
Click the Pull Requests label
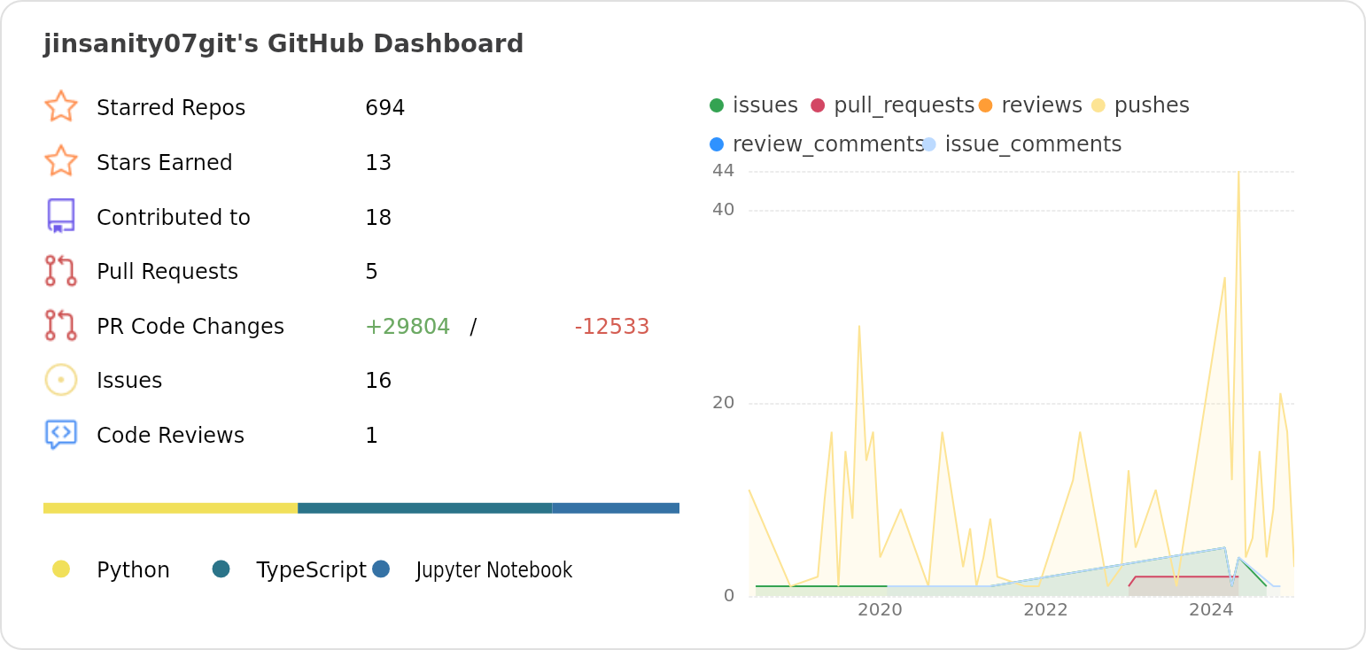pos(167,272)
